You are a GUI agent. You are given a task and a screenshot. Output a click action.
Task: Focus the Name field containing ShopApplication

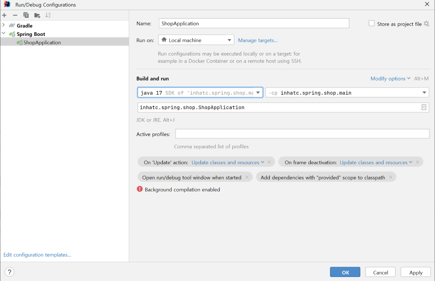click(x=254, y=23)
